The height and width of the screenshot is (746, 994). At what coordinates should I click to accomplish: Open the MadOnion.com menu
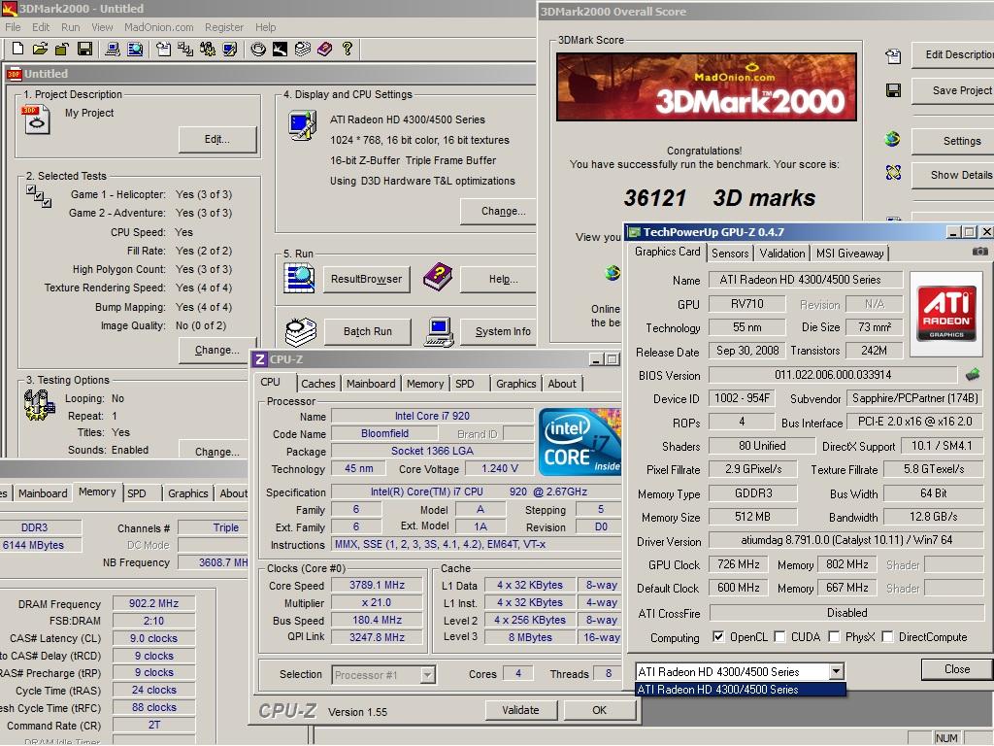[x=158, y=27]
